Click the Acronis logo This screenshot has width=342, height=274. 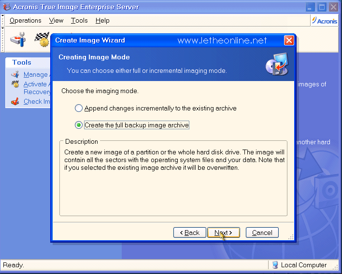pyautogui.click(x=325, y=20)
